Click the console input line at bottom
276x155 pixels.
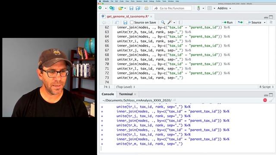coord(187,149)
